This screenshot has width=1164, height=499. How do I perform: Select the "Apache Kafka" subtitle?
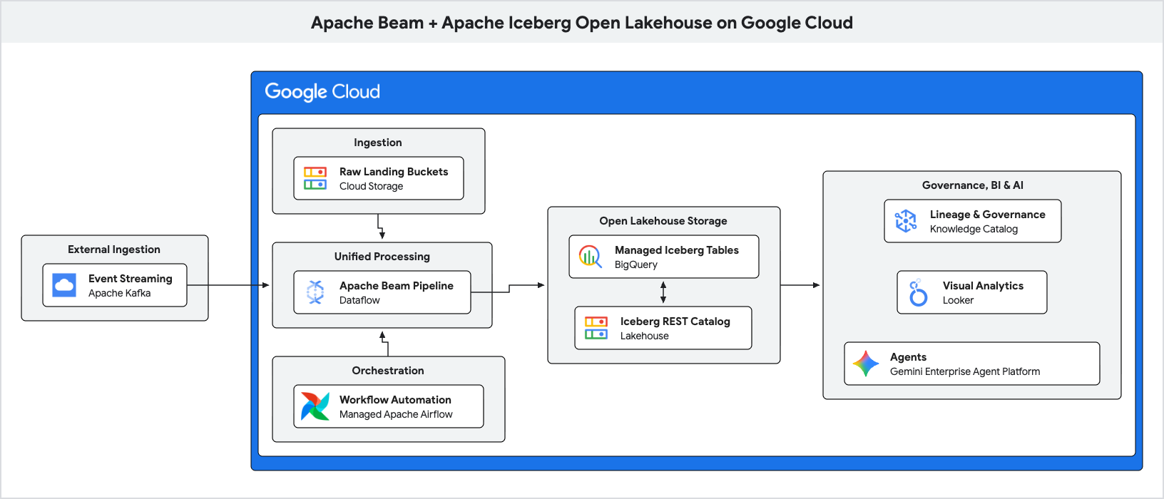[x=120, y=293]
